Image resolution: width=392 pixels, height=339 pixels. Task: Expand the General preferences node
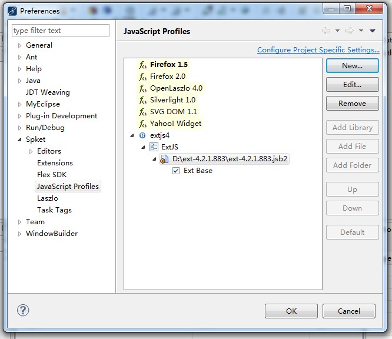pyautogui.click(x=20, y=45)
